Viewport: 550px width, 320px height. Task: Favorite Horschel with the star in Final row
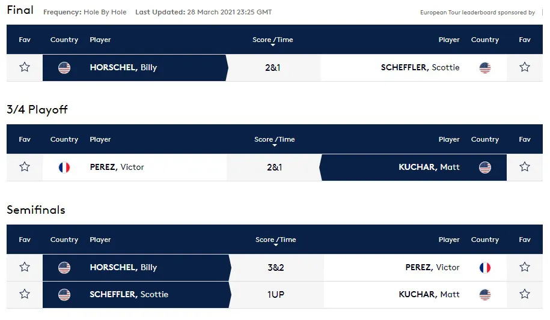click(x=25, y=67)
